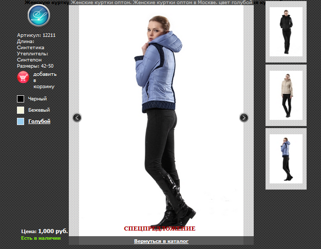
Task: Click 'Есть в наличии' status text
Action: click(x=41, y=238)
